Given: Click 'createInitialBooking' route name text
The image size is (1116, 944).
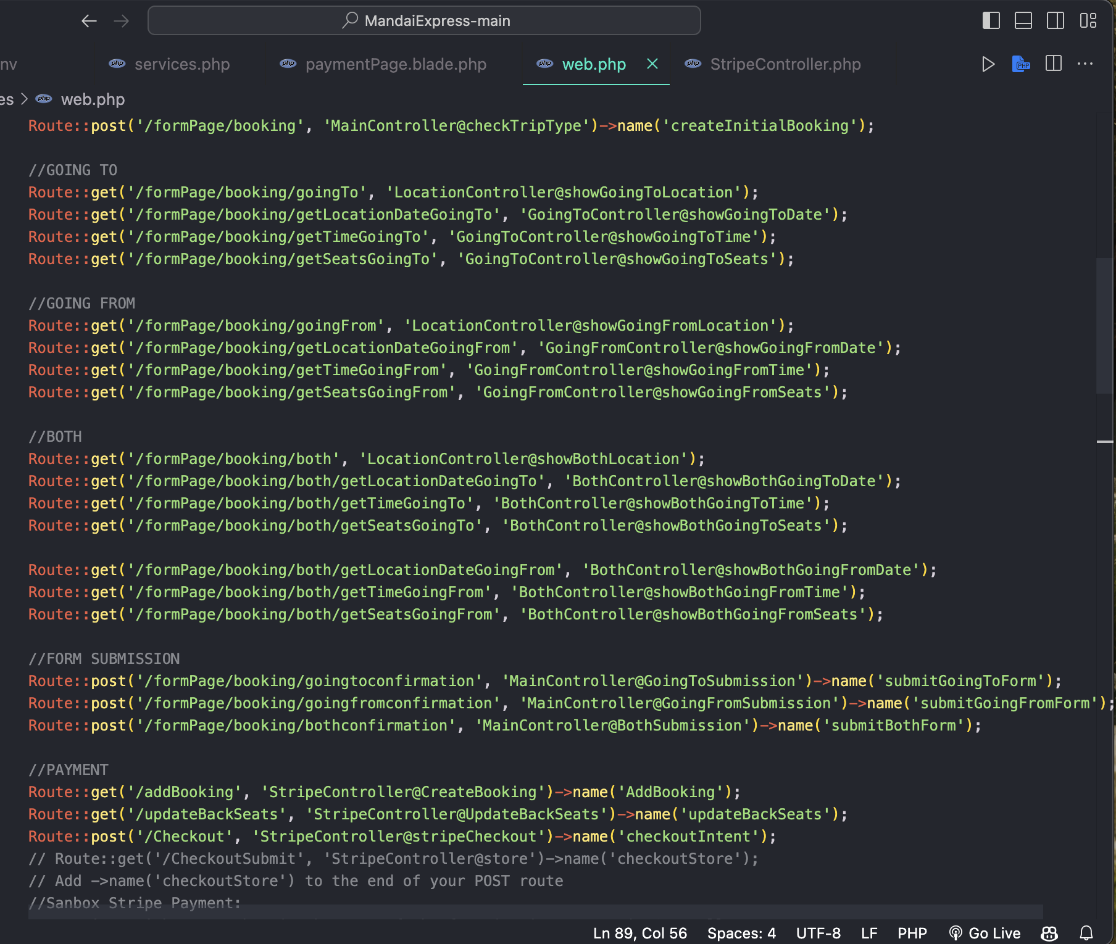Looking at the screenshot, I should pyautogui.click(x=759, y=126).
